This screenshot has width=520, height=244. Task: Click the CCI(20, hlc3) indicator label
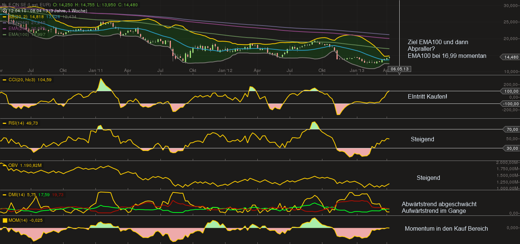click(x=22, y=79)
